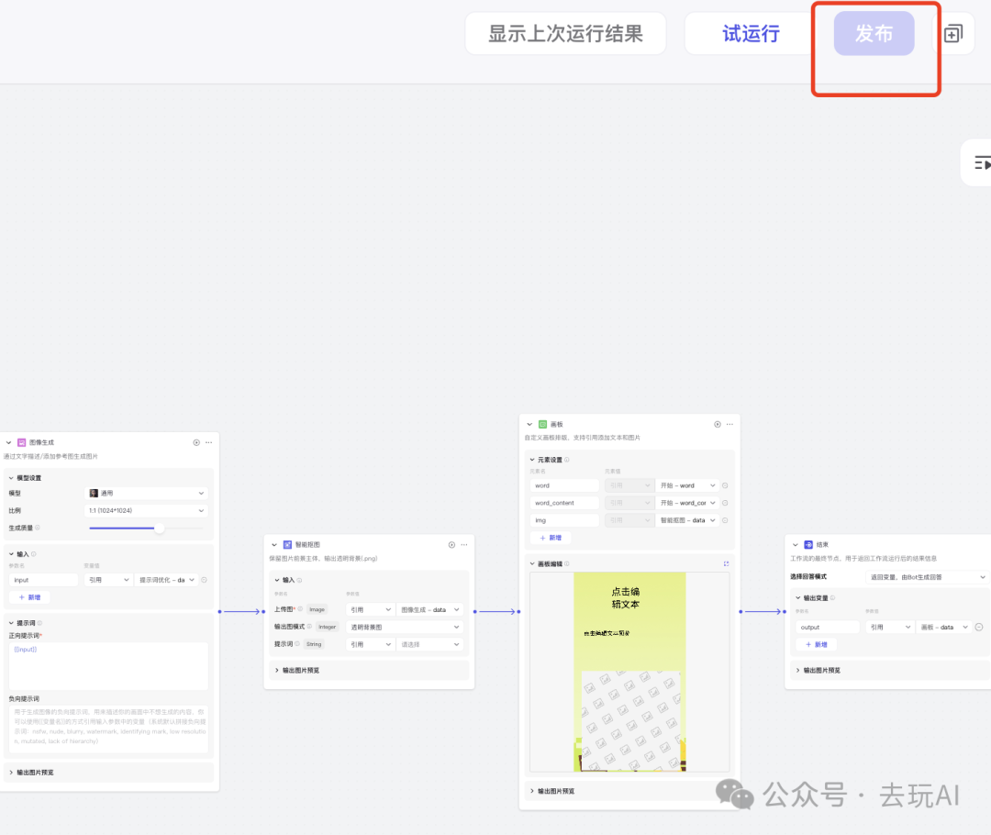Open the 模型 dropdown showing 通用

click(147, 493)
